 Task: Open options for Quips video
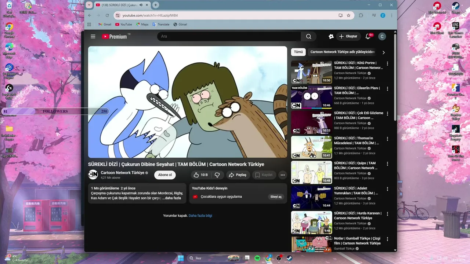[x=387, y=164]
